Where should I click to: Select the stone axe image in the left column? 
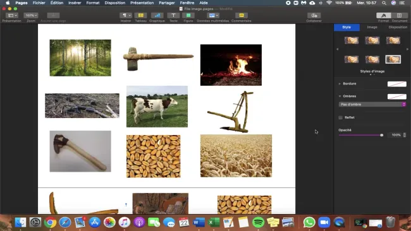click(80, 151)
